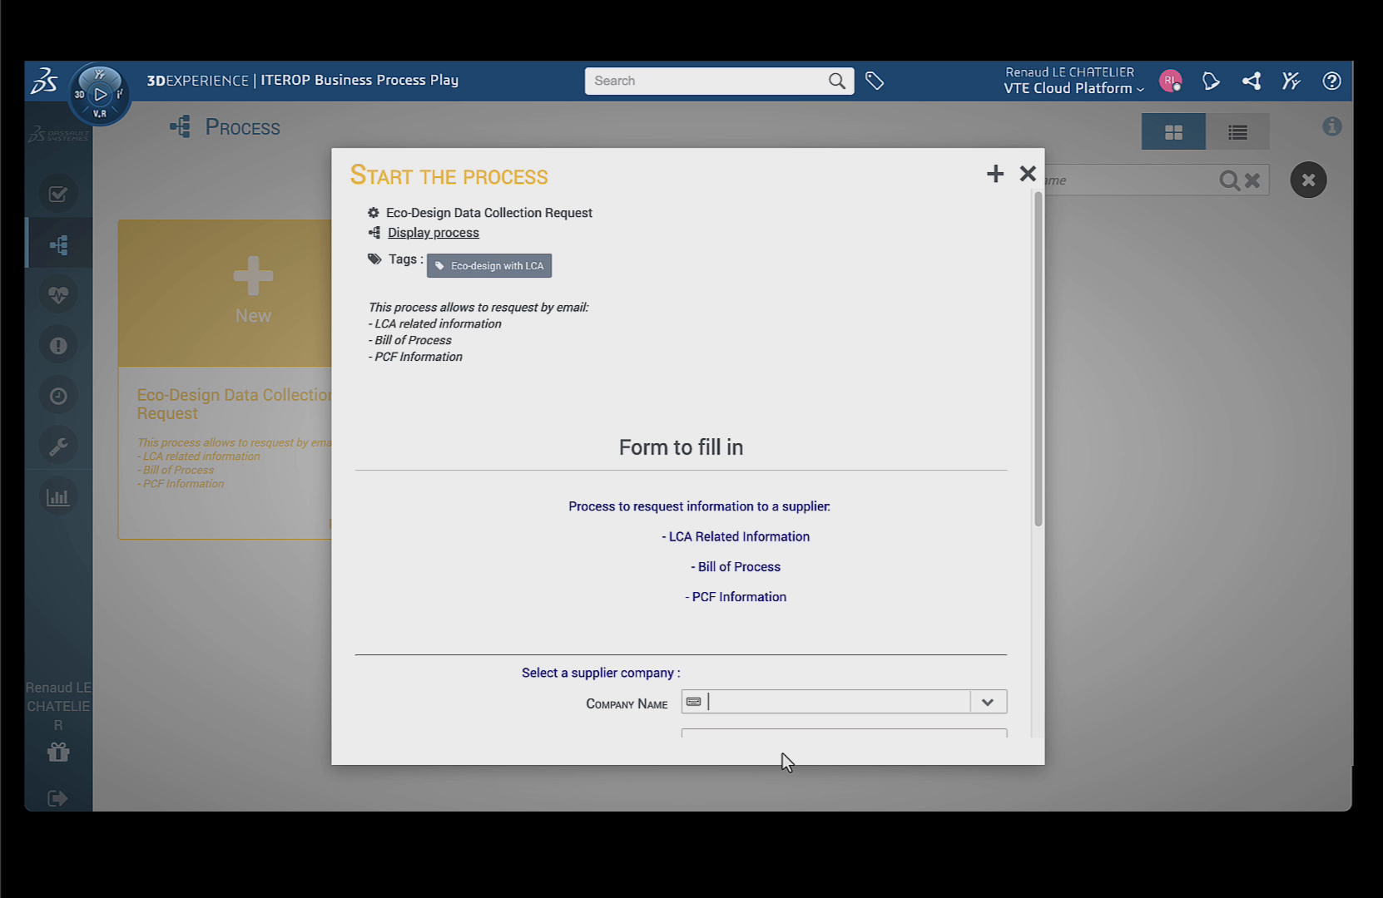Open the monitoring heartbeat icon in sidebar

click(58, 294)
